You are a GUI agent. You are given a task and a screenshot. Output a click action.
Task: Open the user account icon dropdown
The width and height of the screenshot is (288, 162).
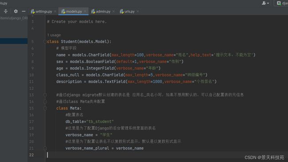coord(265,3)
